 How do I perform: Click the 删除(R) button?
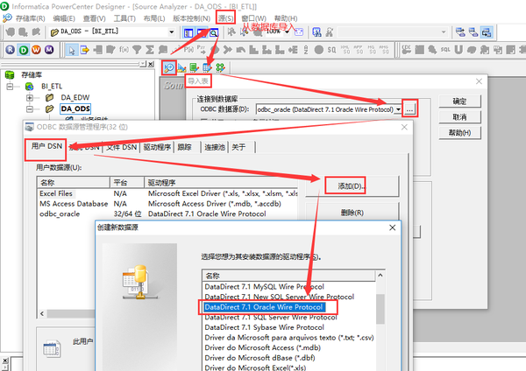[x=352, y=212]
